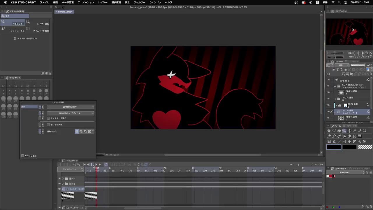Select the Auto select magic wand tool

click(x=355, y=131)
